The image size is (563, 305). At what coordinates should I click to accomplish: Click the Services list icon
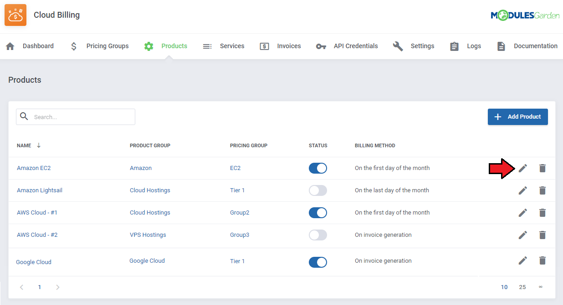[x=207, y=46]
